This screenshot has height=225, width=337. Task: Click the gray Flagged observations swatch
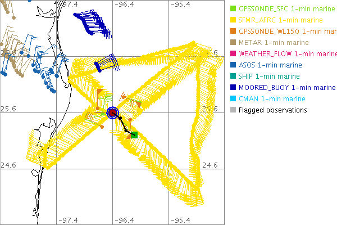pyautogui.click(x=232, y=110)
